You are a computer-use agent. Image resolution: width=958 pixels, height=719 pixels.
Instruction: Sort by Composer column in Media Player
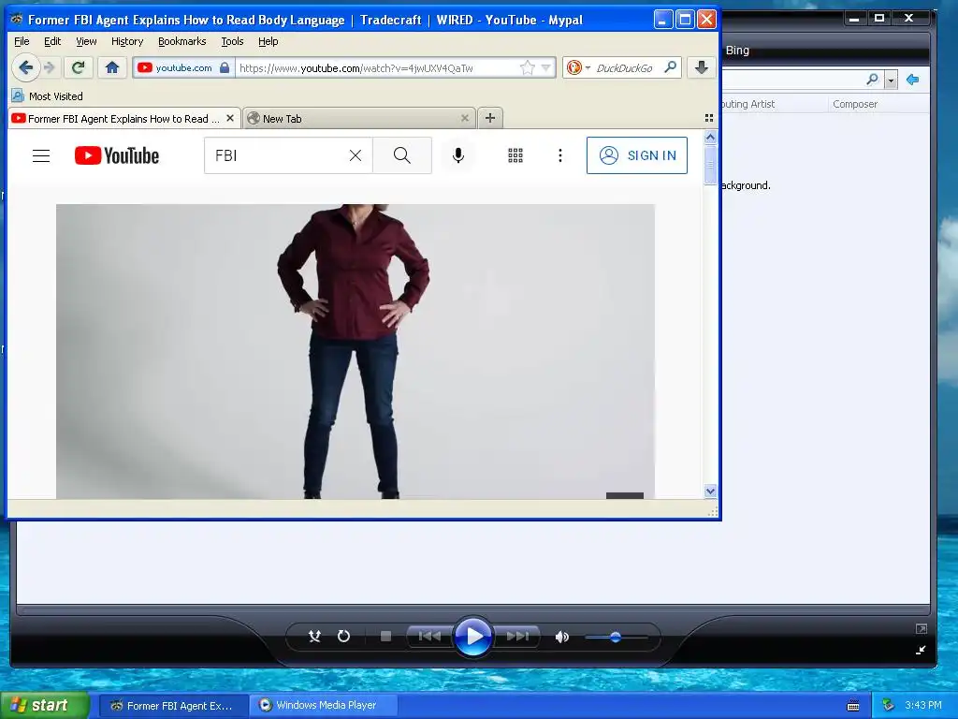[x=855, y=104]
